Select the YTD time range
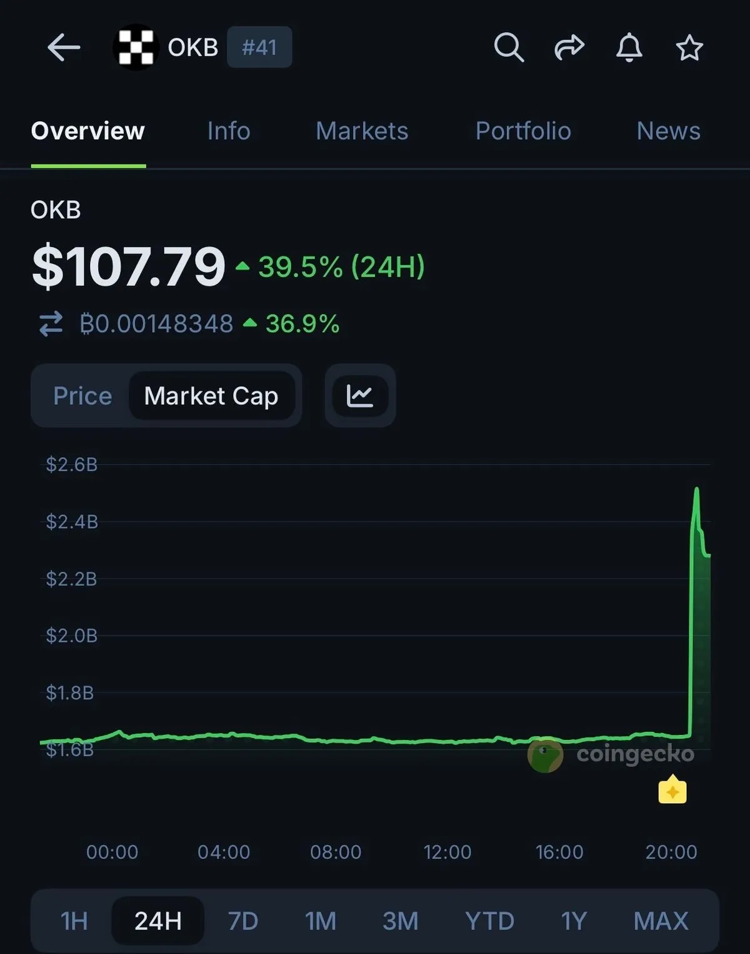 tap(489, 921)
